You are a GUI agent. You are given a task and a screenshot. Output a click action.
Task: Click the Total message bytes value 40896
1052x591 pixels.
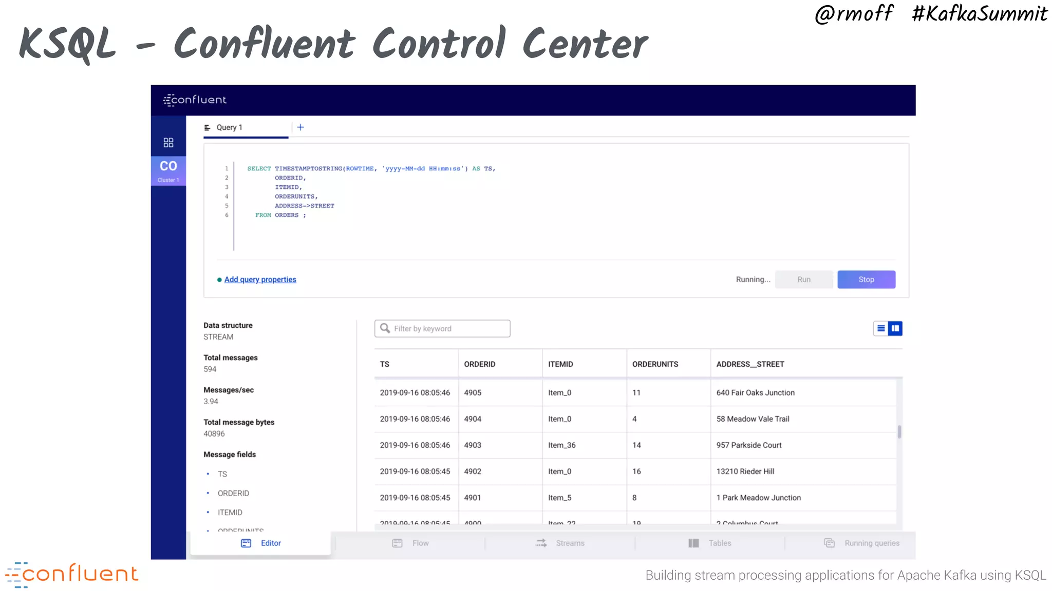(x=214, y=434)
